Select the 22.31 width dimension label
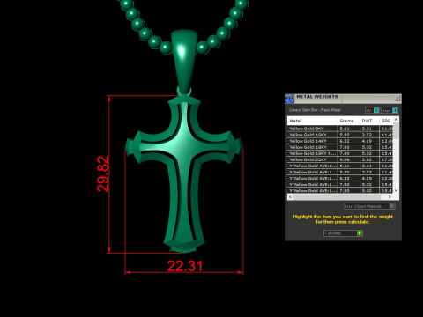423x317 pixels. 185,266
